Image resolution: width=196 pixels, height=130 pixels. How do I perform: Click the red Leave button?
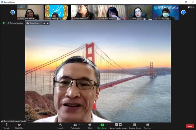[190, 126]
